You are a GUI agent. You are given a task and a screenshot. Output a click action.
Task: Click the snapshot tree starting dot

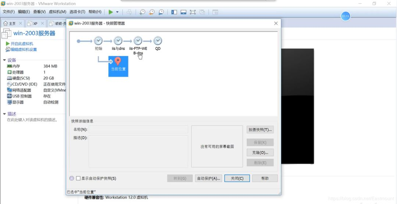79,41
